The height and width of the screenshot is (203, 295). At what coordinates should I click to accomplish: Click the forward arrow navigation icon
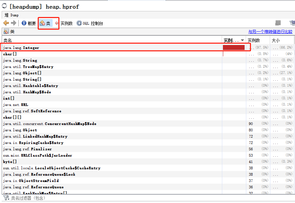coord(14,23)
